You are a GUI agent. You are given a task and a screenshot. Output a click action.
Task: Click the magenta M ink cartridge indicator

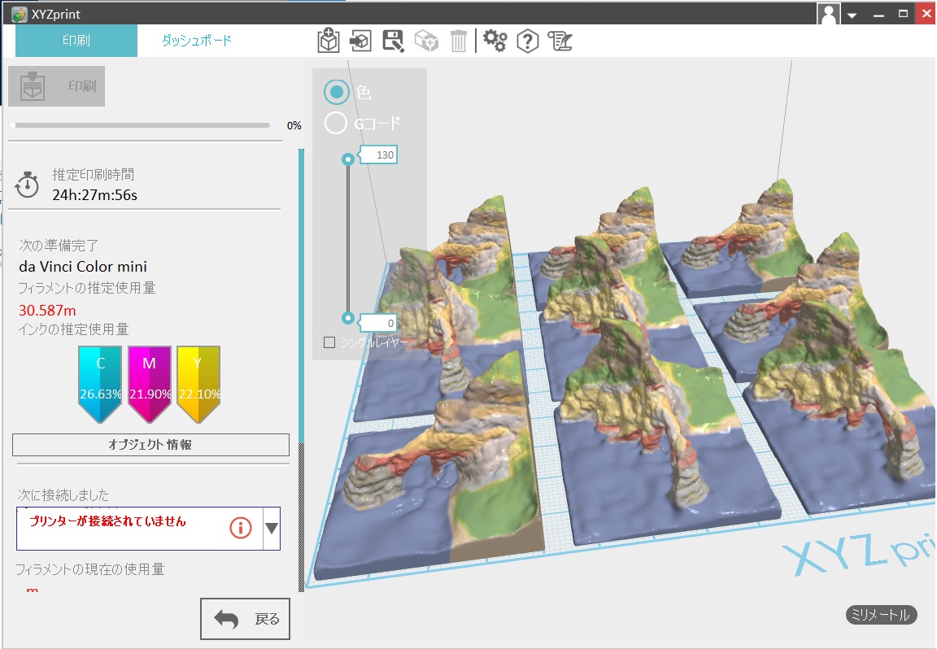[150, 384]
